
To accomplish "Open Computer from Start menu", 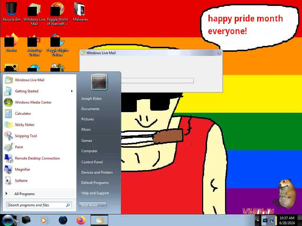I will coord(89,151).
